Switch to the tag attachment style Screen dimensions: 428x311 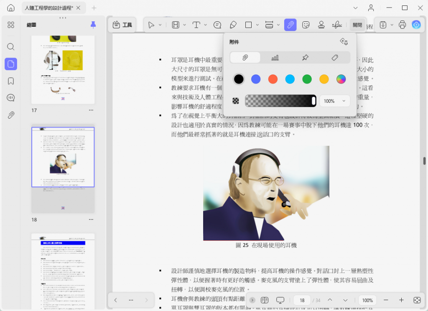click(335, 57)
